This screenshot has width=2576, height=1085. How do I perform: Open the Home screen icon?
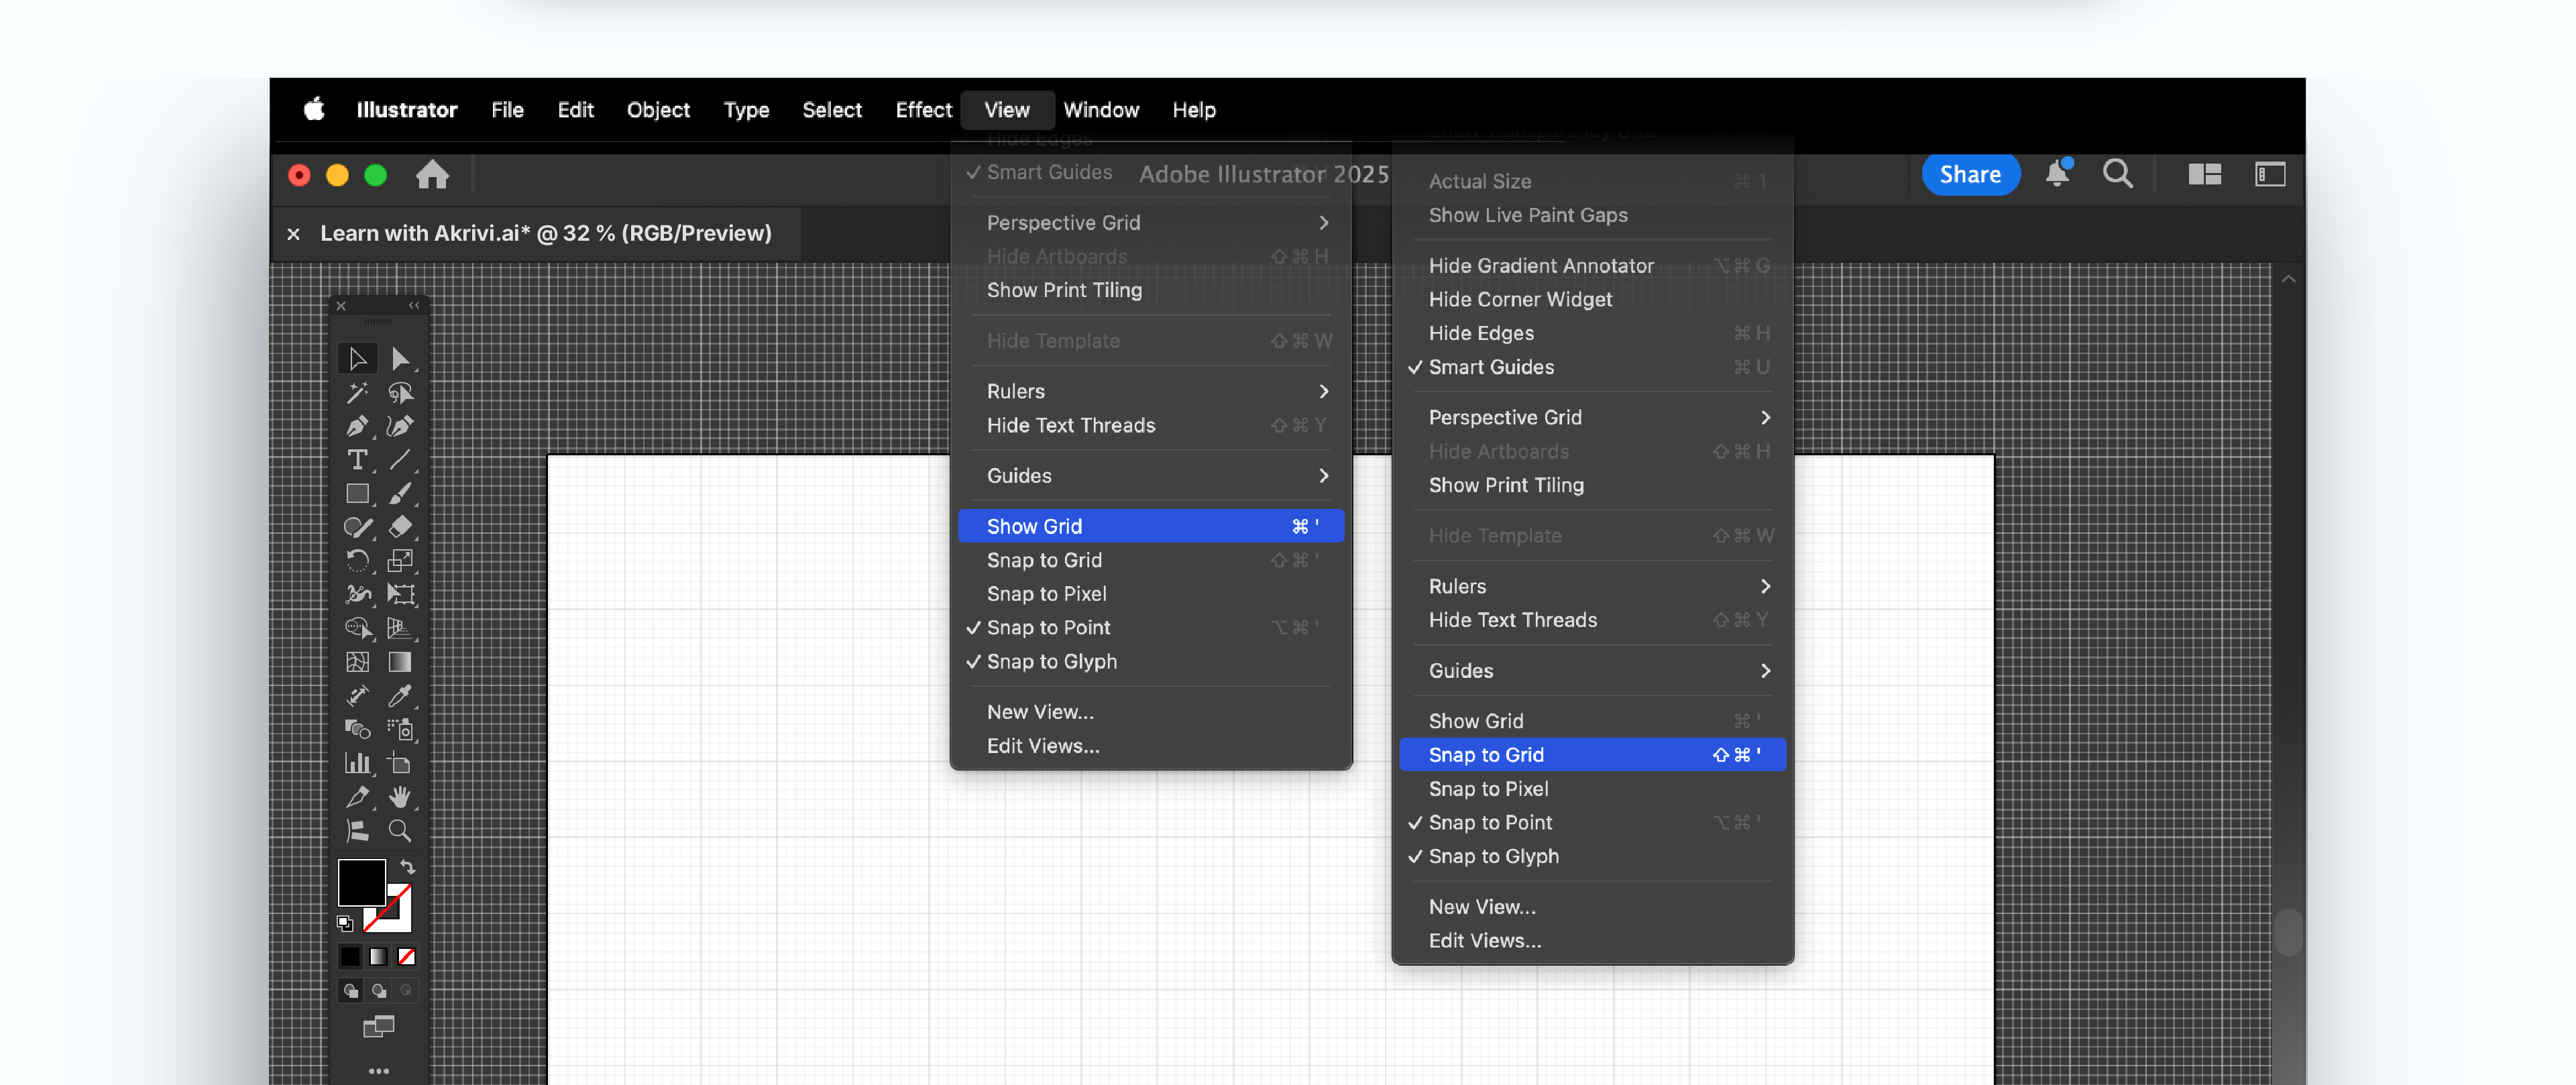[433, 175]
